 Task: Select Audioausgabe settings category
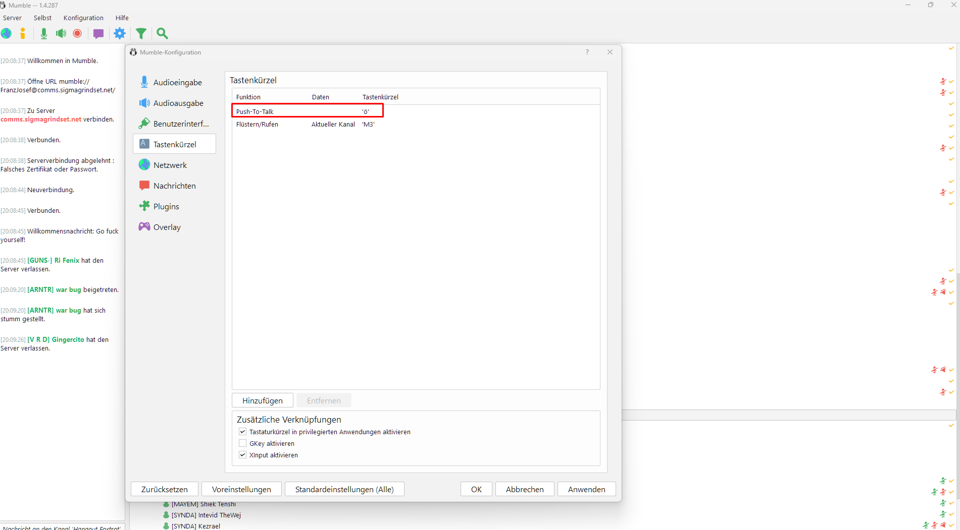click(174, 103)
